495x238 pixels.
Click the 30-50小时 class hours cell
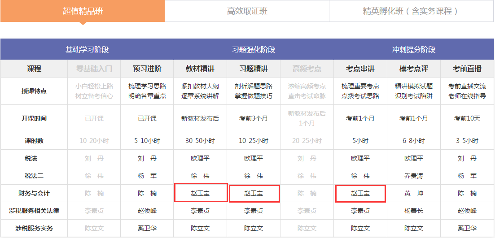[200, 141]
